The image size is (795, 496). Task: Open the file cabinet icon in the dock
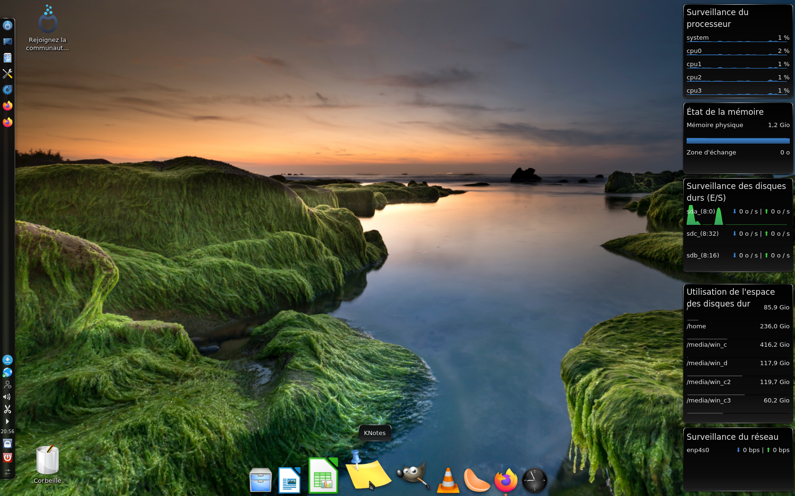tap(261, 480)
